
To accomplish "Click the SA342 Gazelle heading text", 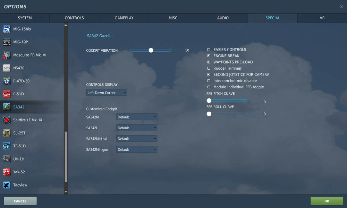I will pos(100,36).
